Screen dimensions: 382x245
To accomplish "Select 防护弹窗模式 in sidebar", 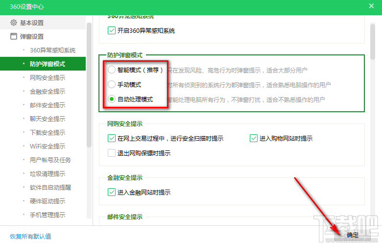I will coord(43,64).
